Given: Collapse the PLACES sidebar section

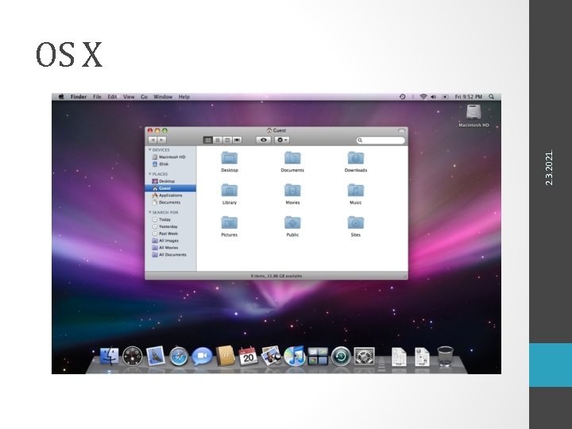Looking at the screenshot, I should (149, 174).
